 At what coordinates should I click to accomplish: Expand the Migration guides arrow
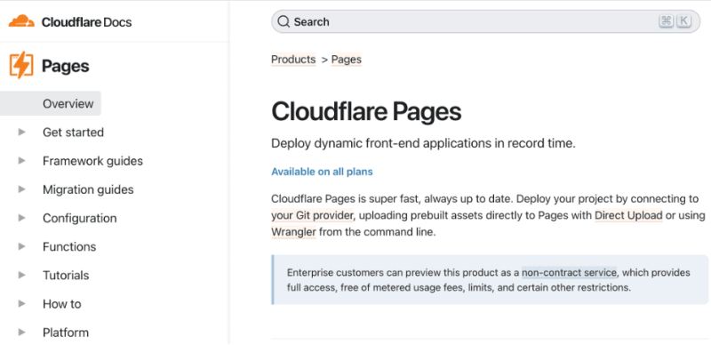click(21, 189)
